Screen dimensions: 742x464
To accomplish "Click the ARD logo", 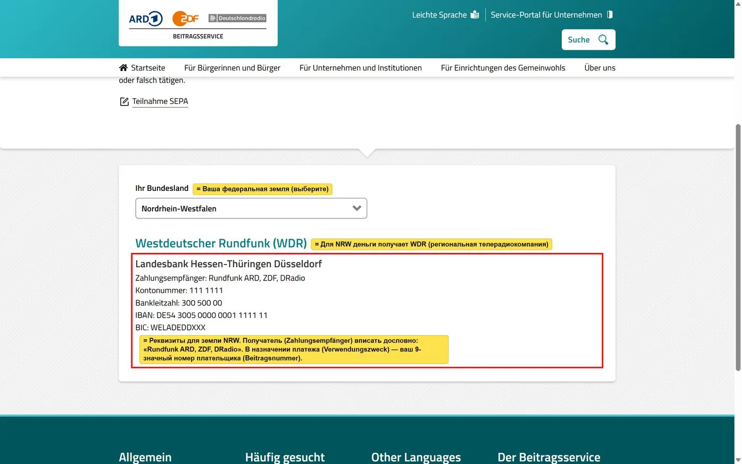I will click(146, 19).
